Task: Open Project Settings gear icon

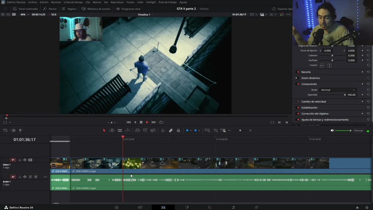Action: click(x=367, y=208)
